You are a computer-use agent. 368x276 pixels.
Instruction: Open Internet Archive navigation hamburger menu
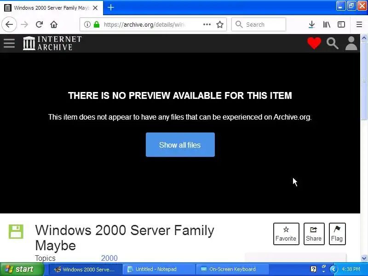tap(9, 43)
